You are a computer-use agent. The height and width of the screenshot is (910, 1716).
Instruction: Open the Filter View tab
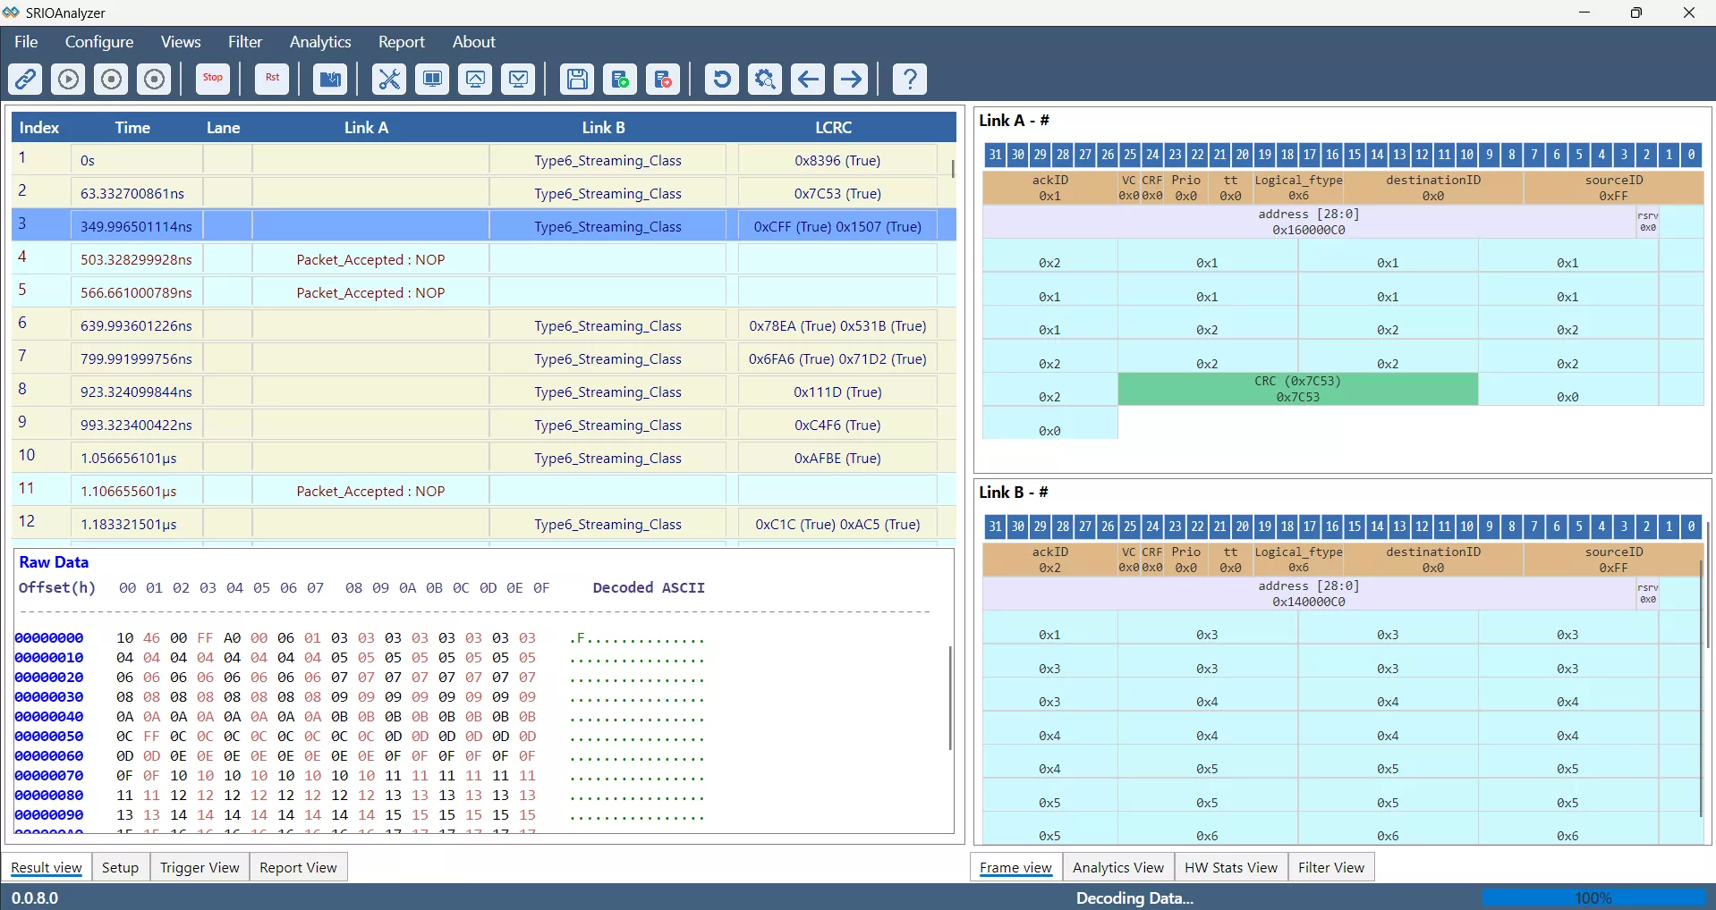coord(1330,867)
